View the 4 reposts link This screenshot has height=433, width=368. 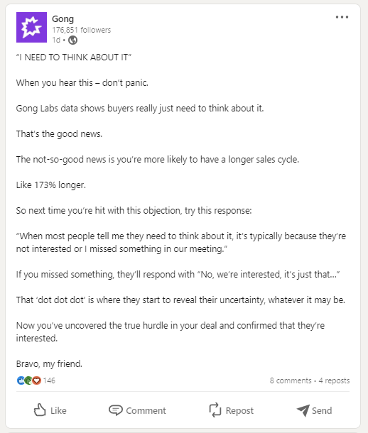pos(334,380)
